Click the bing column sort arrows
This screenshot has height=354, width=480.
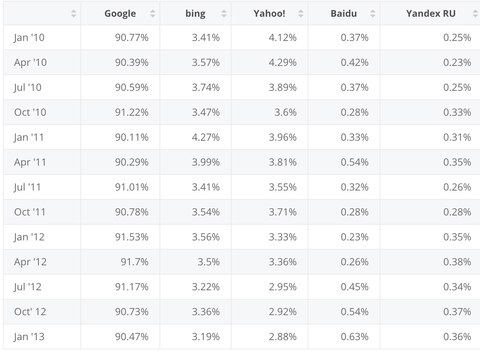(224, 14)
